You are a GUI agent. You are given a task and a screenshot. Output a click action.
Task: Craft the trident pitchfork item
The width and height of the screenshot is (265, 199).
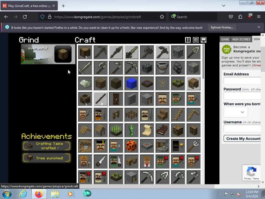point(194,146)
